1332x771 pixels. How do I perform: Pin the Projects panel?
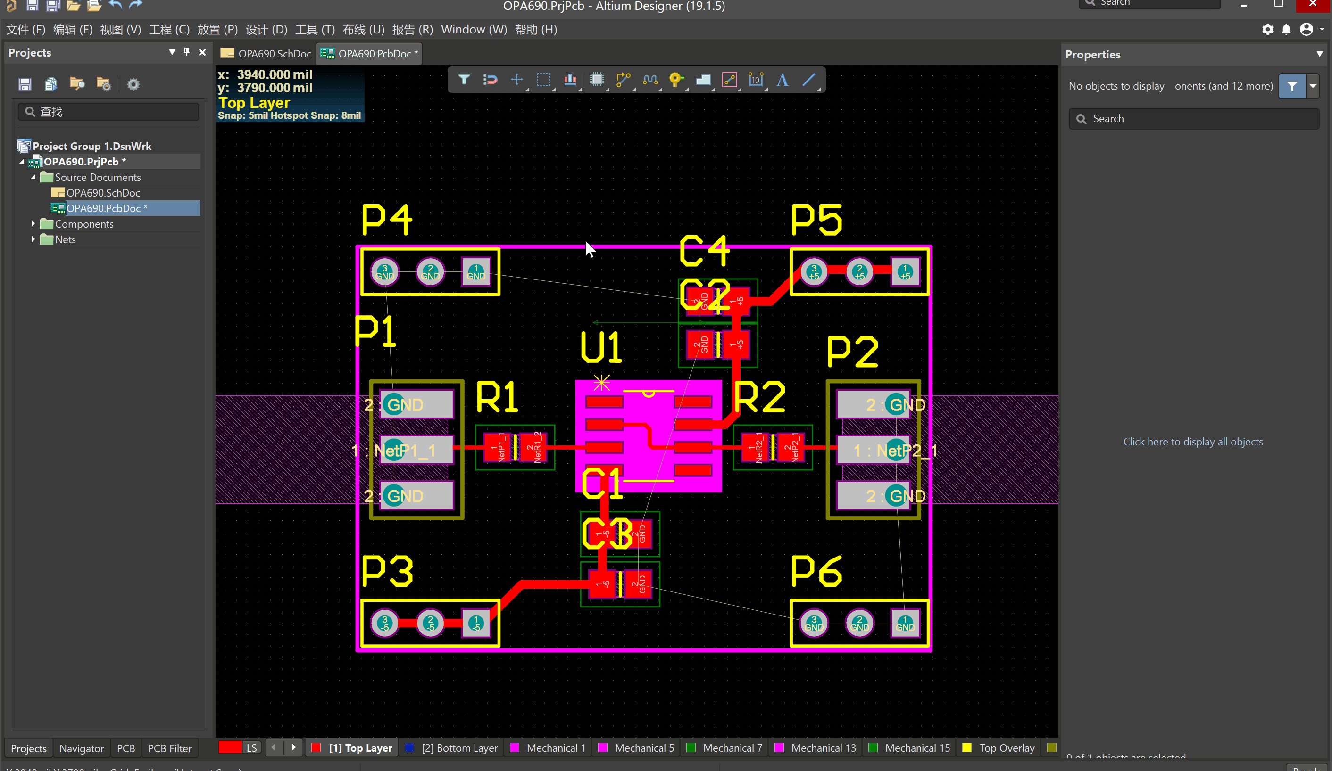[187, 52]
